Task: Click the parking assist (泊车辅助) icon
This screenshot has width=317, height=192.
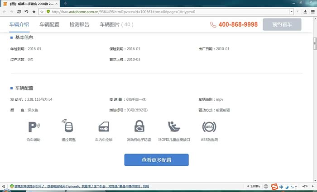Action: tap(34, 127)
